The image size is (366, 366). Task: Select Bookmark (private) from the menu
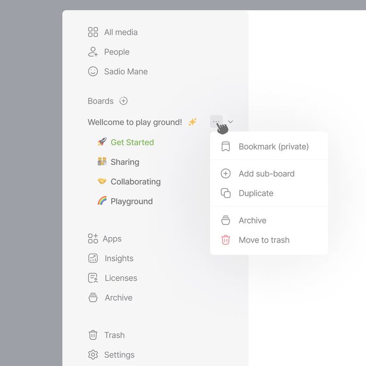[273, 147]
